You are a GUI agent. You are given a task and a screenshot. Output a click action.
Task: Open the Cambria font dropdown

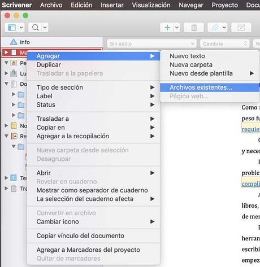point(225,43)
